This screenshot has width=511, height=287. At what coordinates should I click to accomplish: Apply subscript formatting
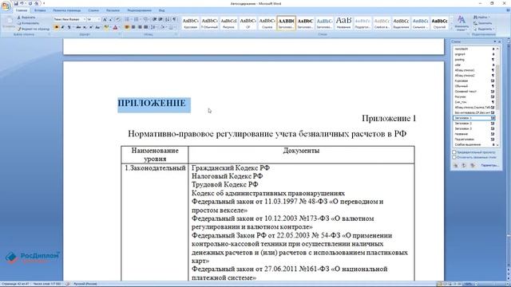[x=85, y=27]
